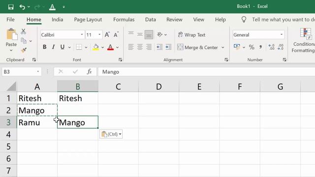This screenshot has width=315, height=177.
Task: Open the Merge & Center dropdown arrow
Action: pos(223,48)
